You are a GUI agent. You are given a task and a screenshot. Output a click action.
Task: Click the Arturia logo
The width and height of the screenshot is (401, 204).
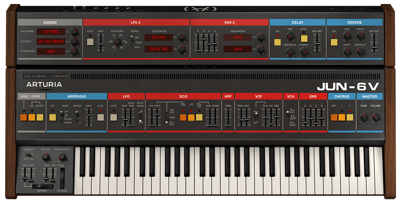(x=44, y=84)
